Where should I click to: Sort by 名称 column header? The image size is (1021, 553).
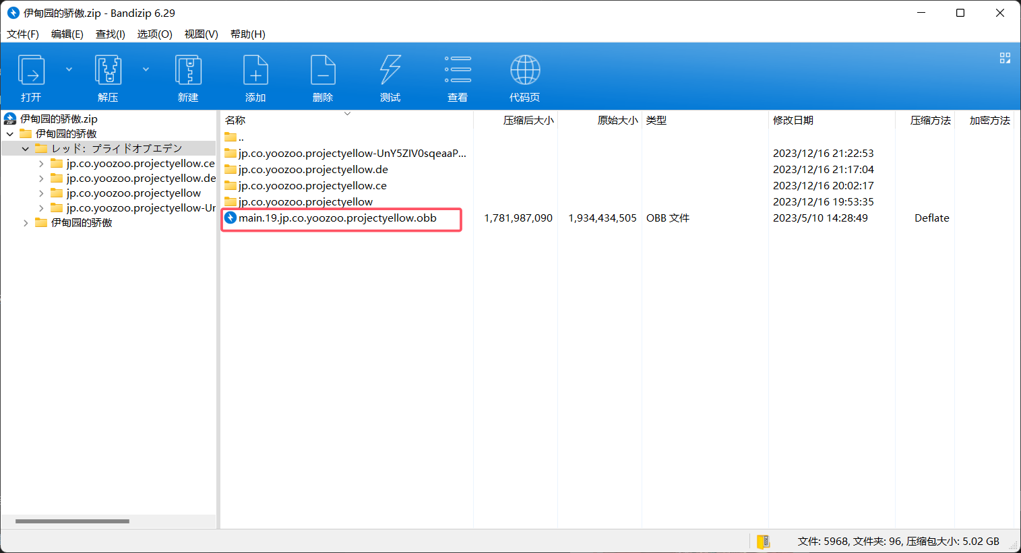tap(348, 121)
